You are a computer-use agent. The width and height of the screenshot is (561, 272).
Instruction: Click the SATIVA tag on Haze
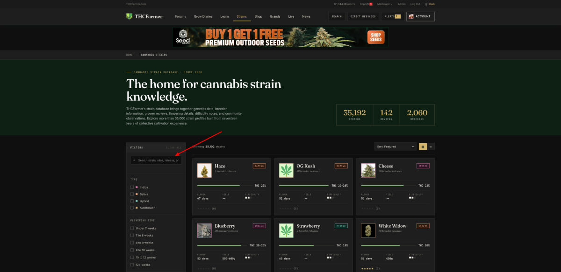(x=259, y=166)
